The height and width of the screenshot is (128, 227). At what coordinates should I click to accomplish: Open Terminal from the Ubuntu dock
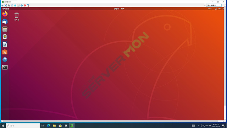point(5,67)
